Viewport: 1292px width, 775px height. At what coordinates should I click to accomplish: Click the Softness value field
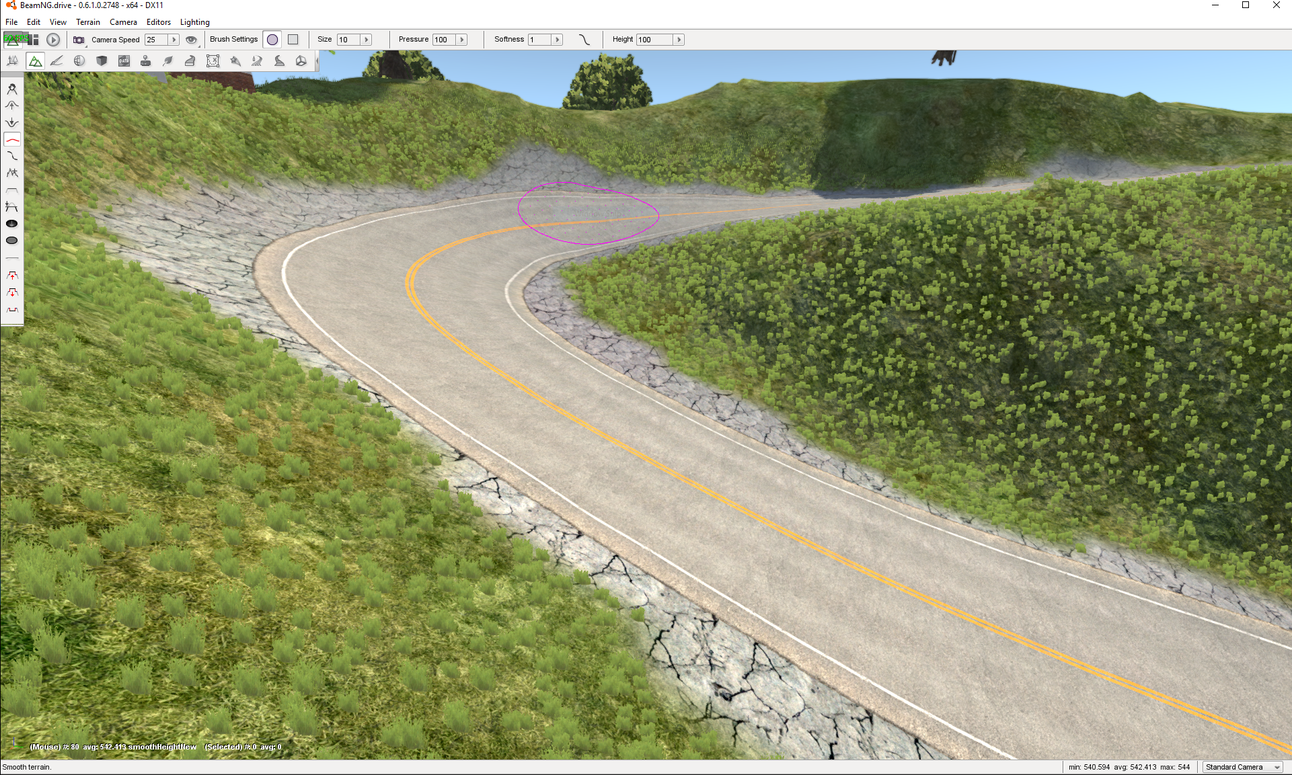(x=540, y=40)
